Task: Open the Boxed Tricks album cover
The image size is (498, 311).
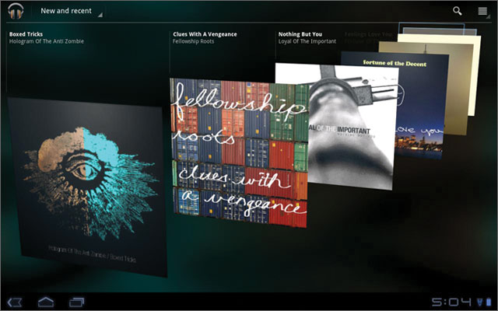Action: click(86, 187)
